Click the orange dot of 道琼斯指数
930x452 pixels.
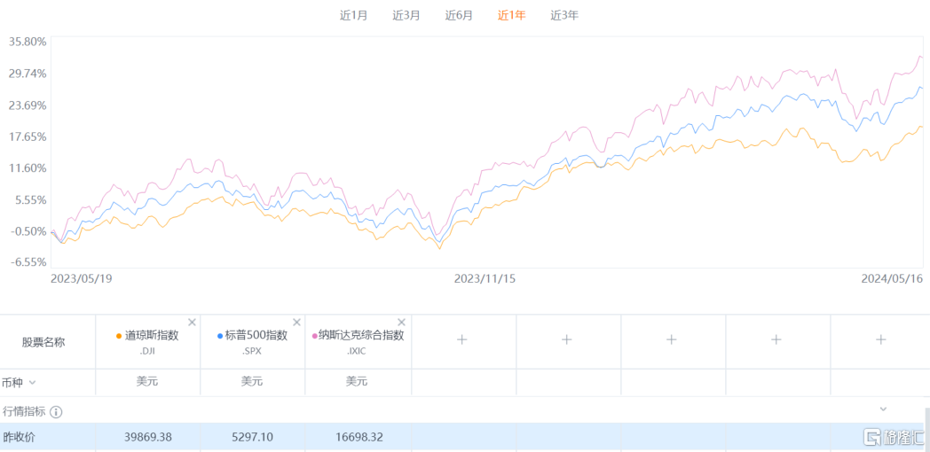119,336
